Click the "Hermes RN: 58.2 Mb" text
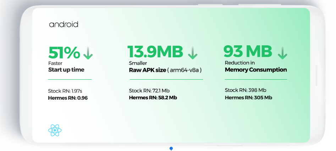Viewport: 336px width, 151px height. 153,98
